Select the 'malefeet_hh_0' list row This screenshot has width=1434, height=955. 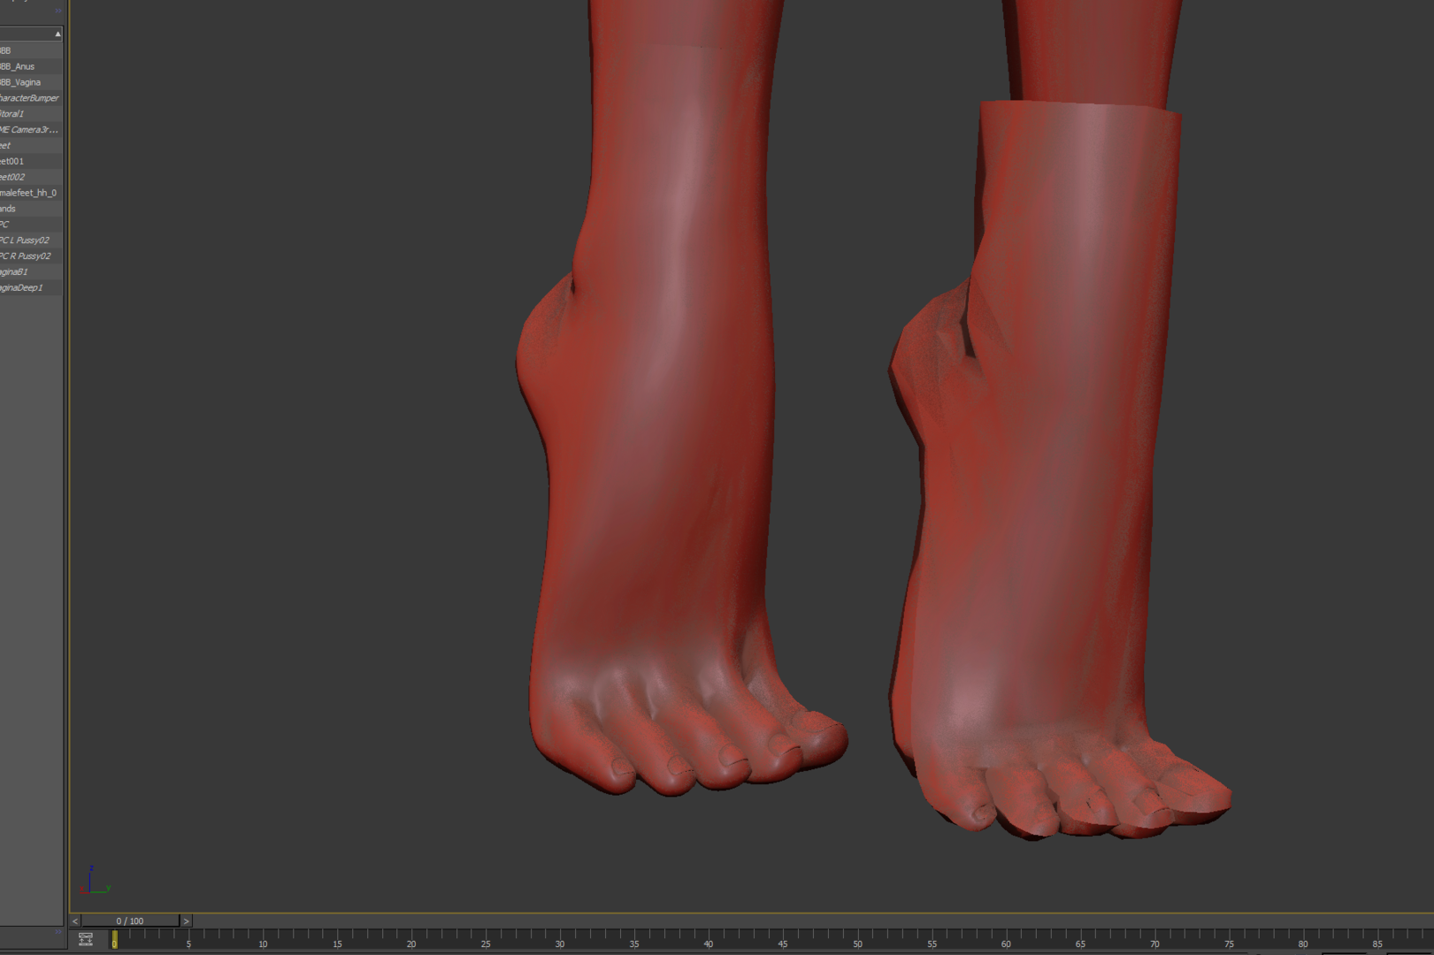pyautogui.click(x=31, y=193)
